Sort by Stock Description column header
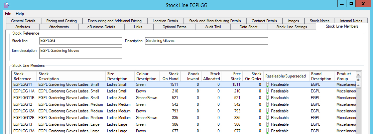The height and width of the screenshot is (134, 373). [71, 76]
